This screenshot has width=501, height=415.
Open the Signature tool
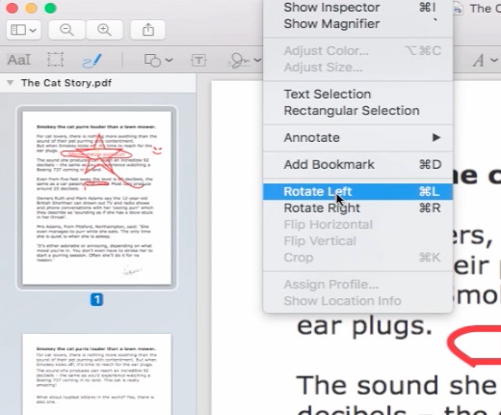coord(245,60)
